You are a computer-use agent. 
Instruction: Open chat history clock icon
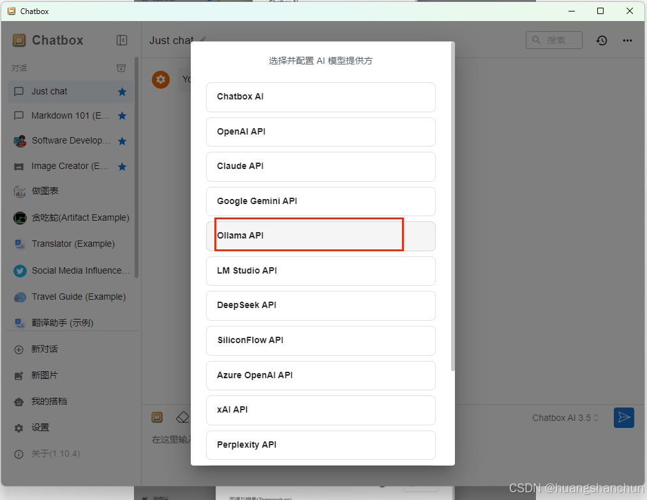(x=602, y=40)
